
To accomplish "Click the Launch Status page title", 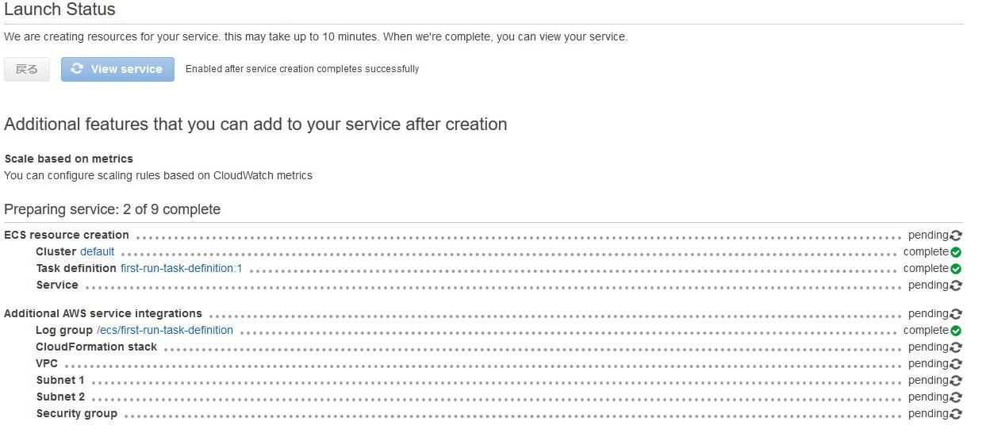I will pos(59,10).
